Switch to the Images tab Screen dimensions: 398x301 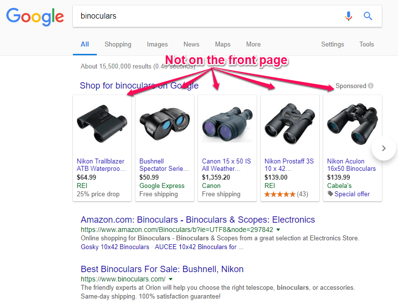point(157,44)
